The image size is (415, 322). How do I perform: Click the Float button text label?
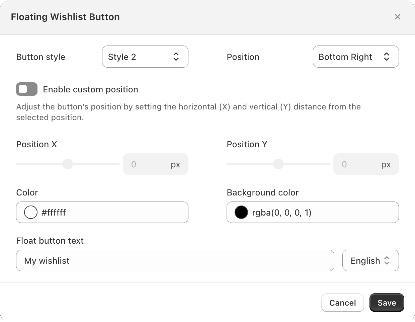pos(50,241)
